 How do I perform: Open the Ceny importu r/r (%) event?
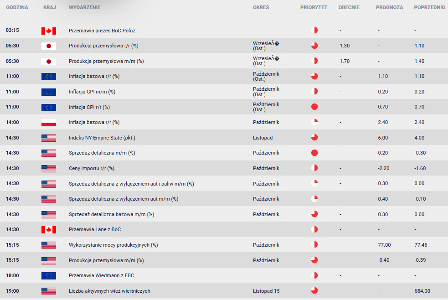92,168
